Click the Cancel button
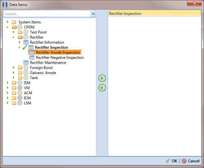Viewport: 204px width, 168px height. point(190,161)
